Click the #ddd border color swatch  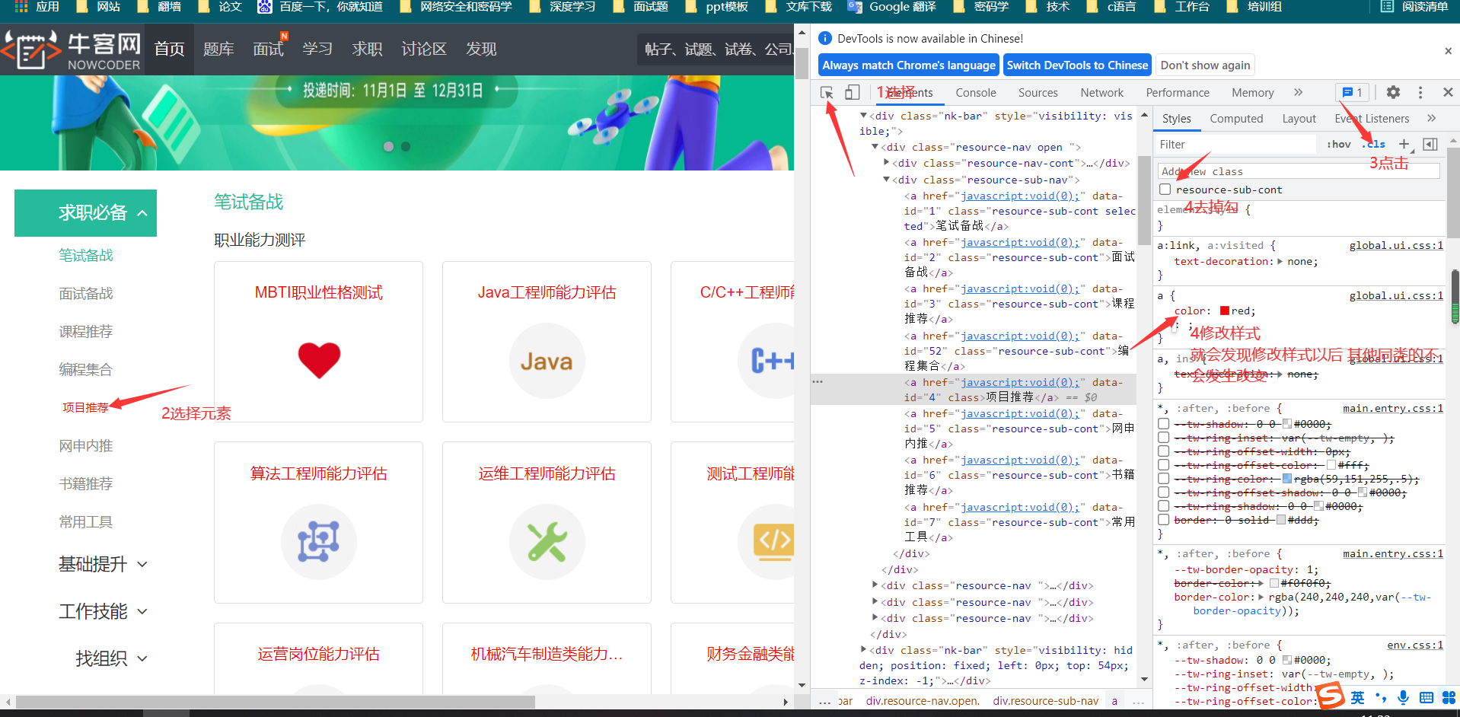click(x=1281, y=520)
